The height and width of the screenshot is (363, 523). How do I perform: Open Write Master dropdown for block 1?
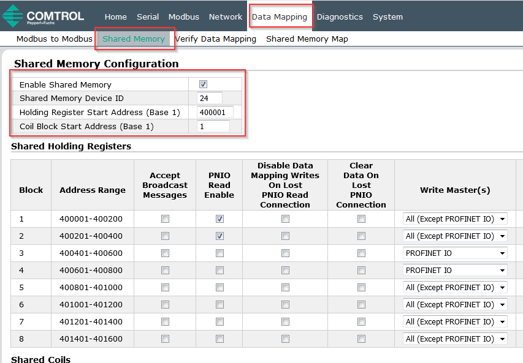(x=455, y=219)
